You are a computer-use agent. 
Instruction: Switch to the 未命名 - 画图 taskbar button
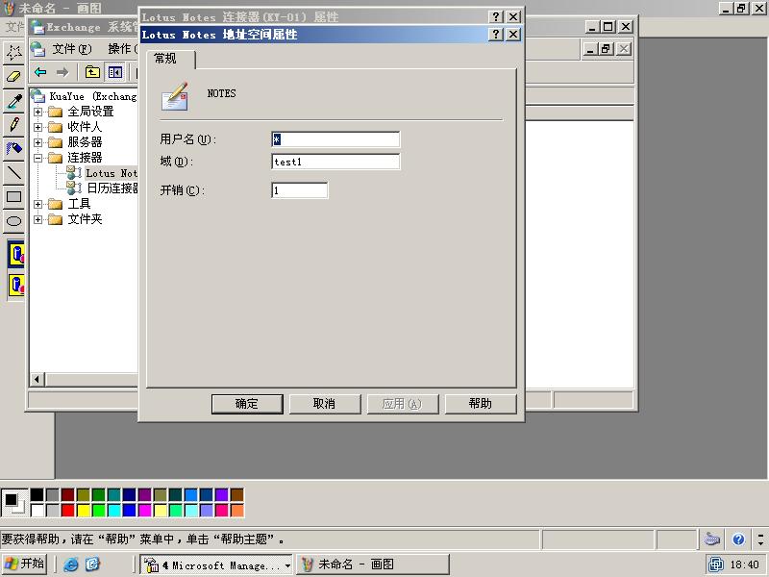[373, 564]
